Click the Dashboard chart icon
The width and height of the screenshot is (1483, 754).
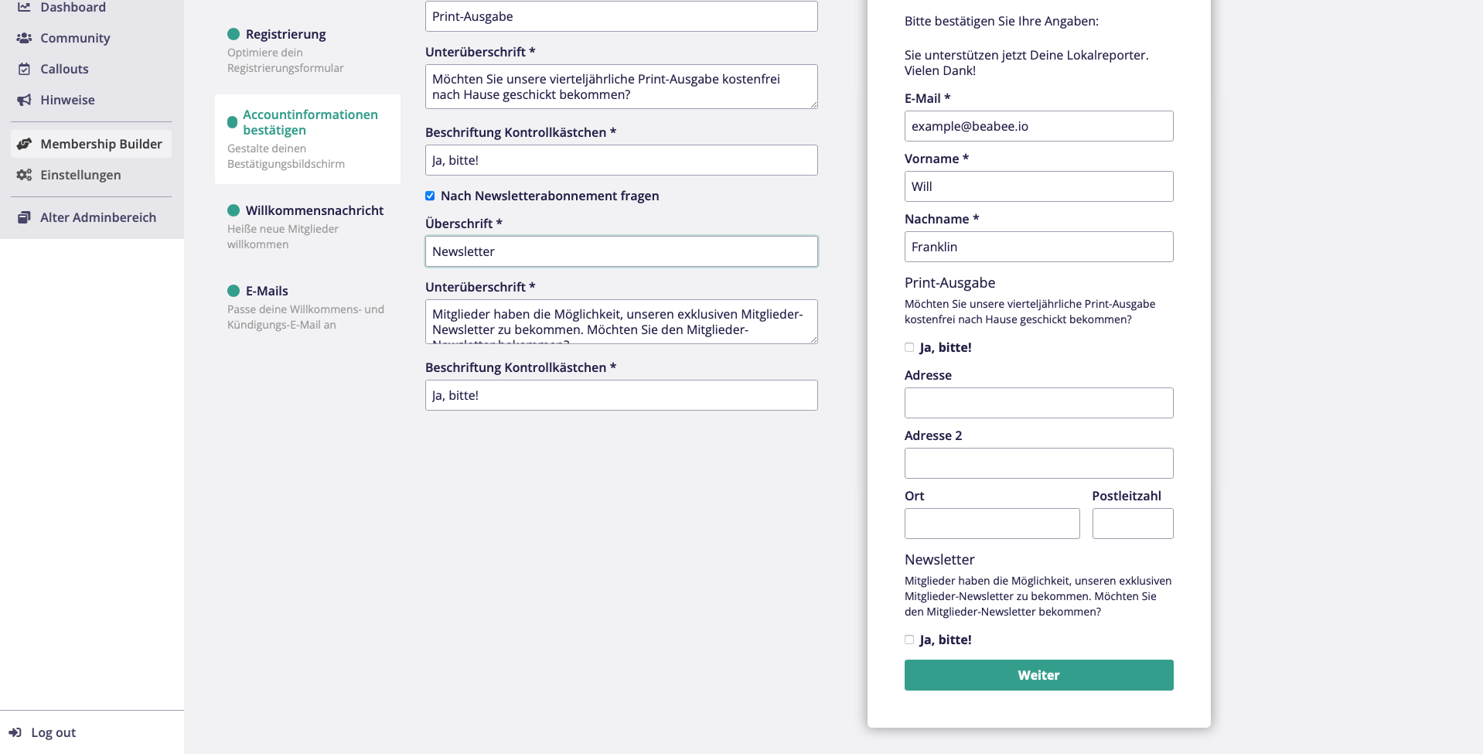click(x=24, y=7)
